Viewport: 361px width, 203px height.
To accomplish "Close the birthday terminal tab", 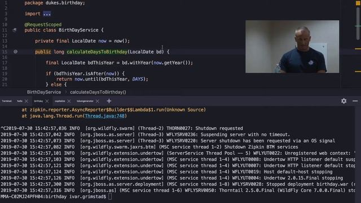I will 47,101.
